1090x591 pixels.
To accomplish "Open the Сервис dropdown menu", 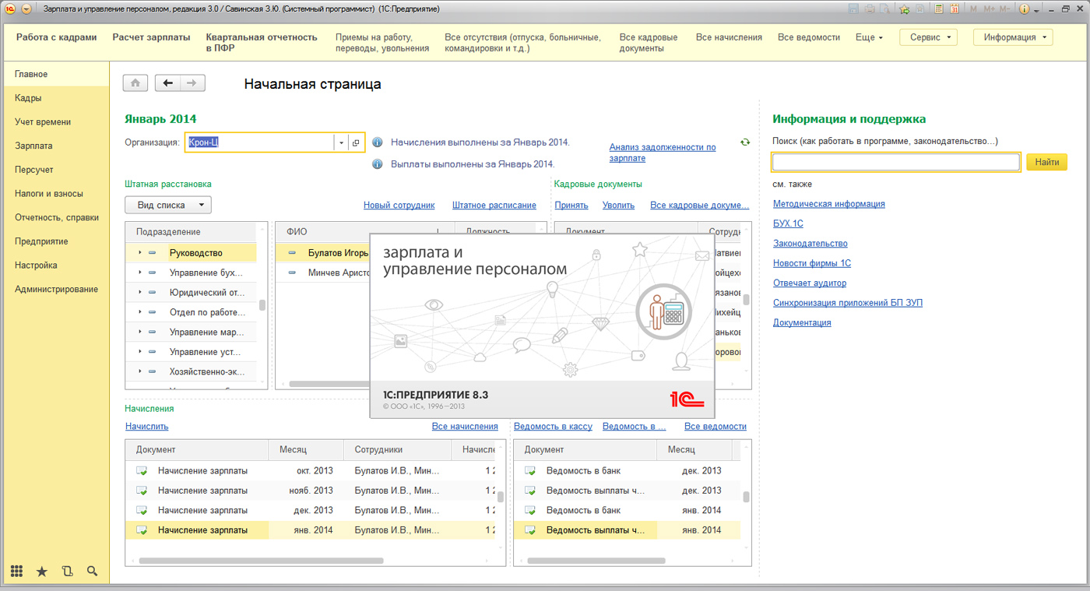I will point(928,37).
